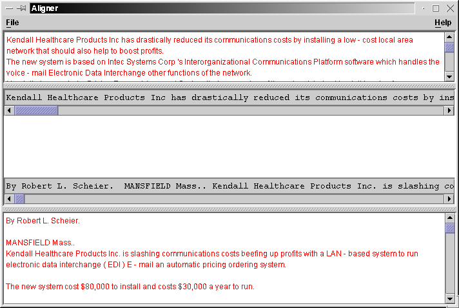Click down arrow of the top text pane scrollbar
The image size is (459, 308).
pyautogui.click(x=449, y=77)
